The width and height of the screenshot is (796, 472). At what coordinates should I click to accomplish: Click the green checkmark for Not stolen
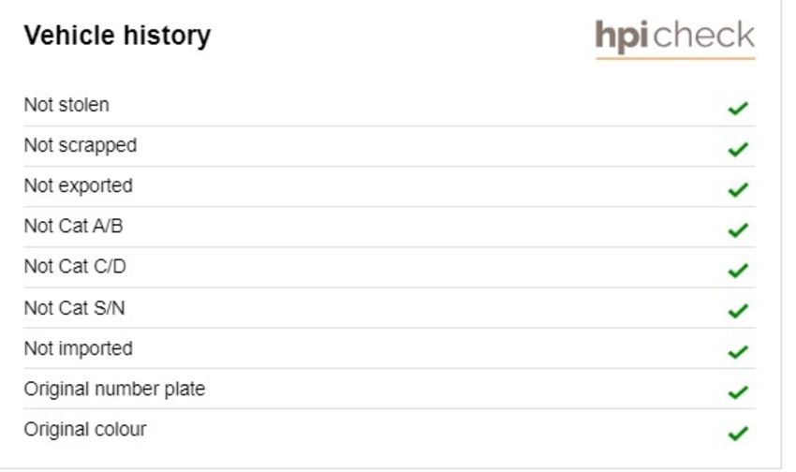(x=738, y=108)
